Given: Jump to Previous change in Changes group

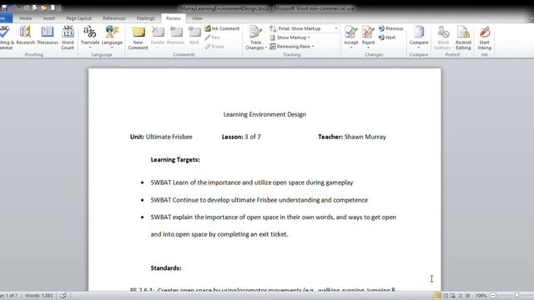Looking at the screenshot, I should (x=391, y=28).
